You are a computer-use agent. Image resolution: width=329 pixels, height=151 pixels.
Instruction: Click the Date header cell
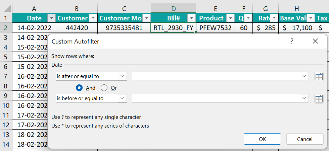point(34,18)
